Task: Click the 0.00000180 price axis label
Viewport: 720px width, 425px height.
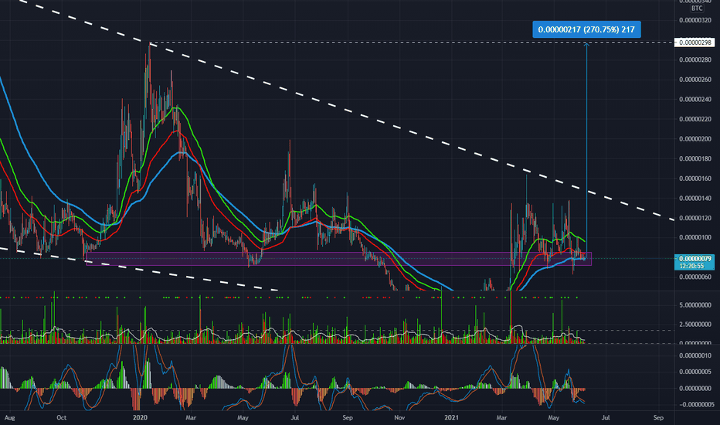Action: pos(695,158)
